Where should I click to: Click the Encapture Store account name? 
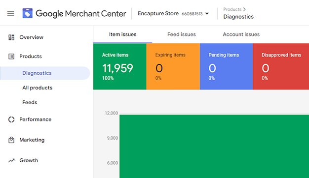(158, 14)
